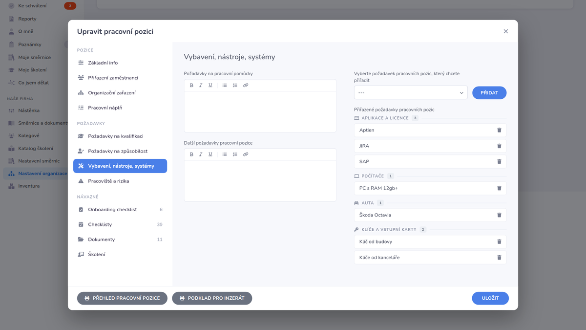Delete the PC s RAM 12gb+ entry
The image size is (586, 330).
coord(499,188)
